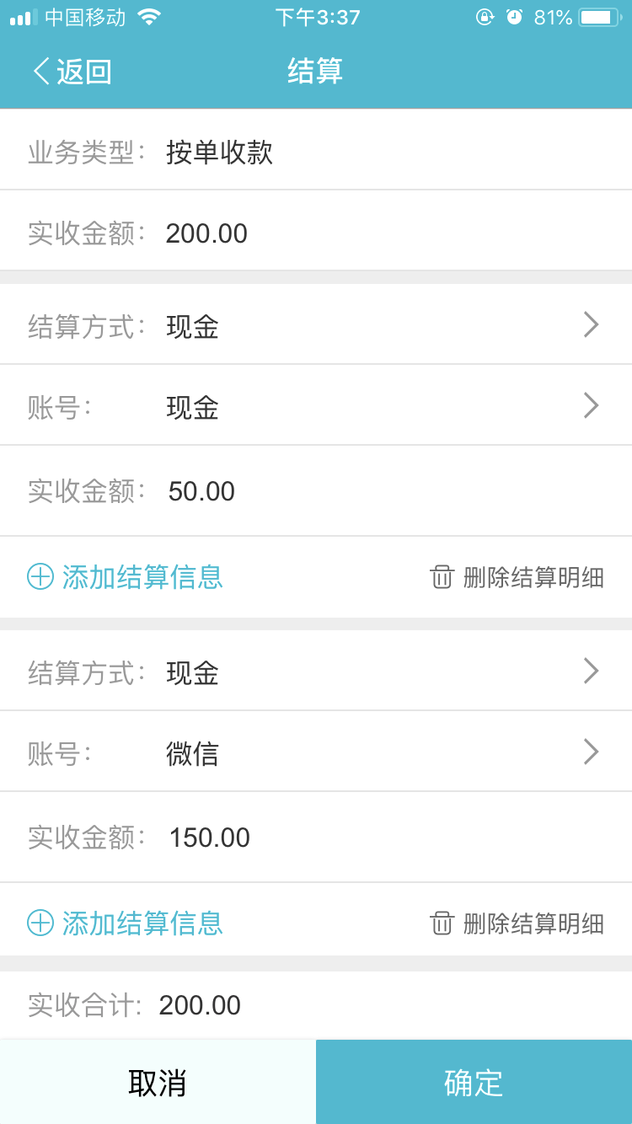Click the plus icon in first settlement block
The height and width of the screenshot is (1124, 632).
tap(40, 577)
